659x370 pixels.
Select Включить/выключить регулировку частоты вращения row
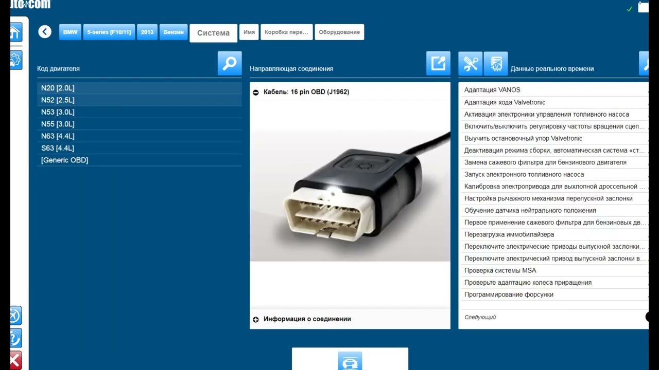[553, 126]
